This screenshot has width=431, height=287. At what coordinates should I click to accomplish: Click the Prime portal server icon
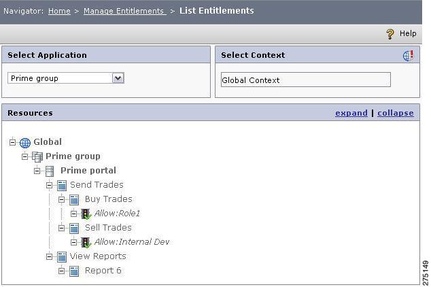click(50, 171)
